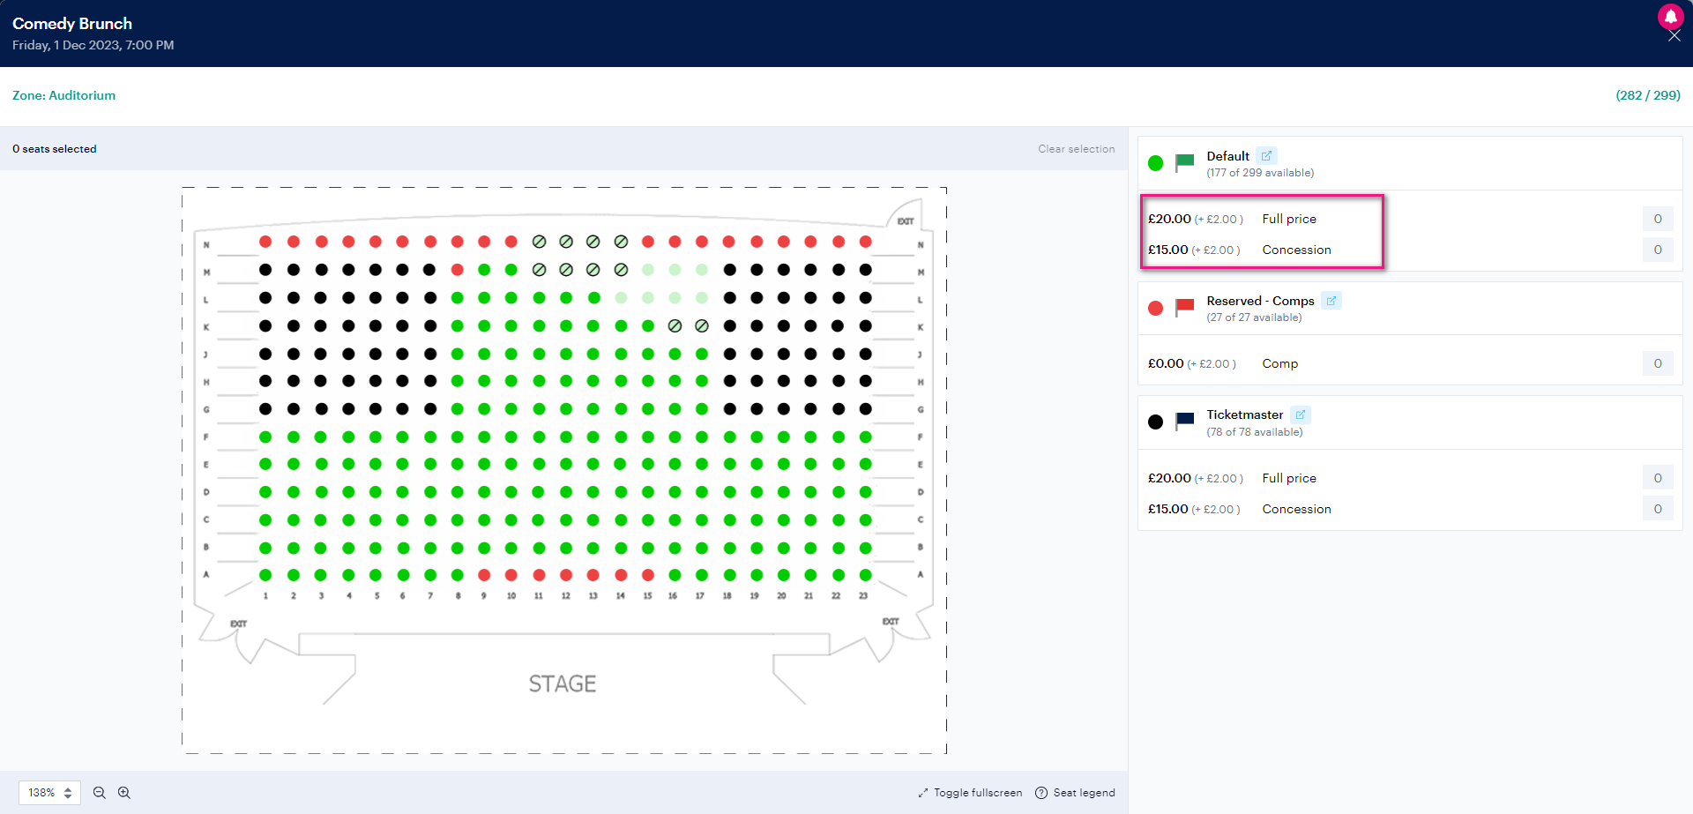The width and height of the screenshot is (1693, 814).
Task: Click the notification bell icon
Action: tap(1670, 17)
